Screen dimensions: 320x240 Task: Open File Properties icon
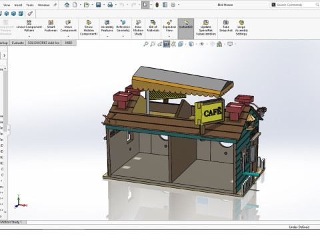[x=165, y=5]
